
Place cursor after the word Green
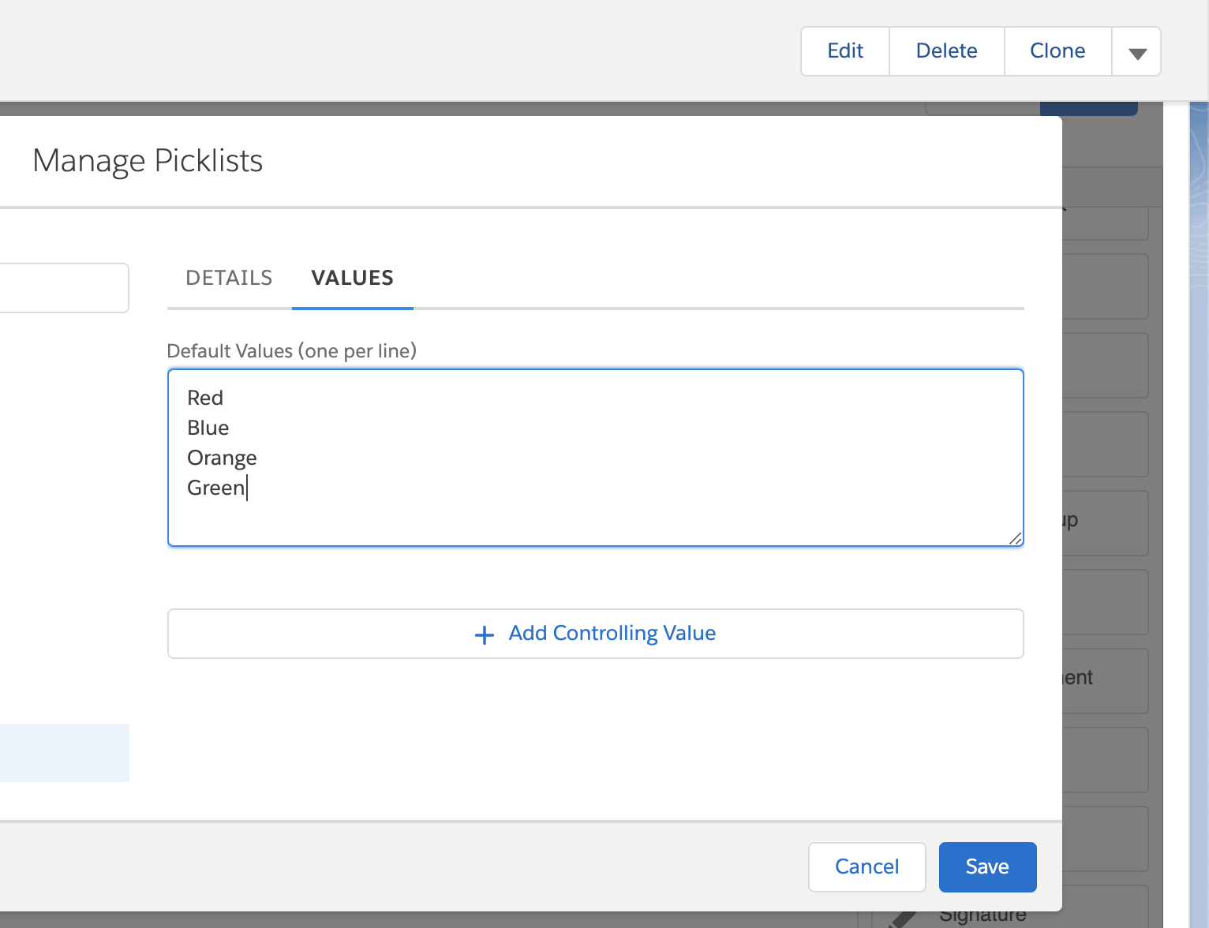247,488
